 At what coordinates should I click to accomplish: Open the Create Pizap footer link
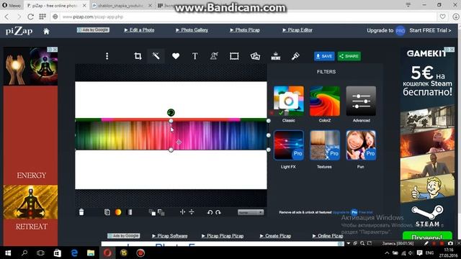275,236
